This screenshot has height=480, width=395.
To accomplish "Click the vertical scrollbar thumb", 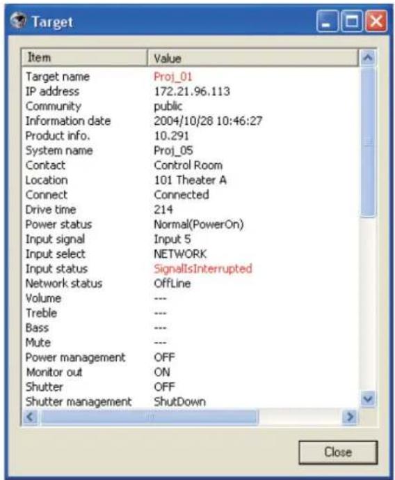I will (368, 141).
